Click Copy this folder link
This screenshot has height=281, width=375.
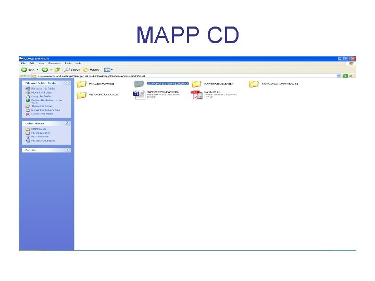pos(41,96)
